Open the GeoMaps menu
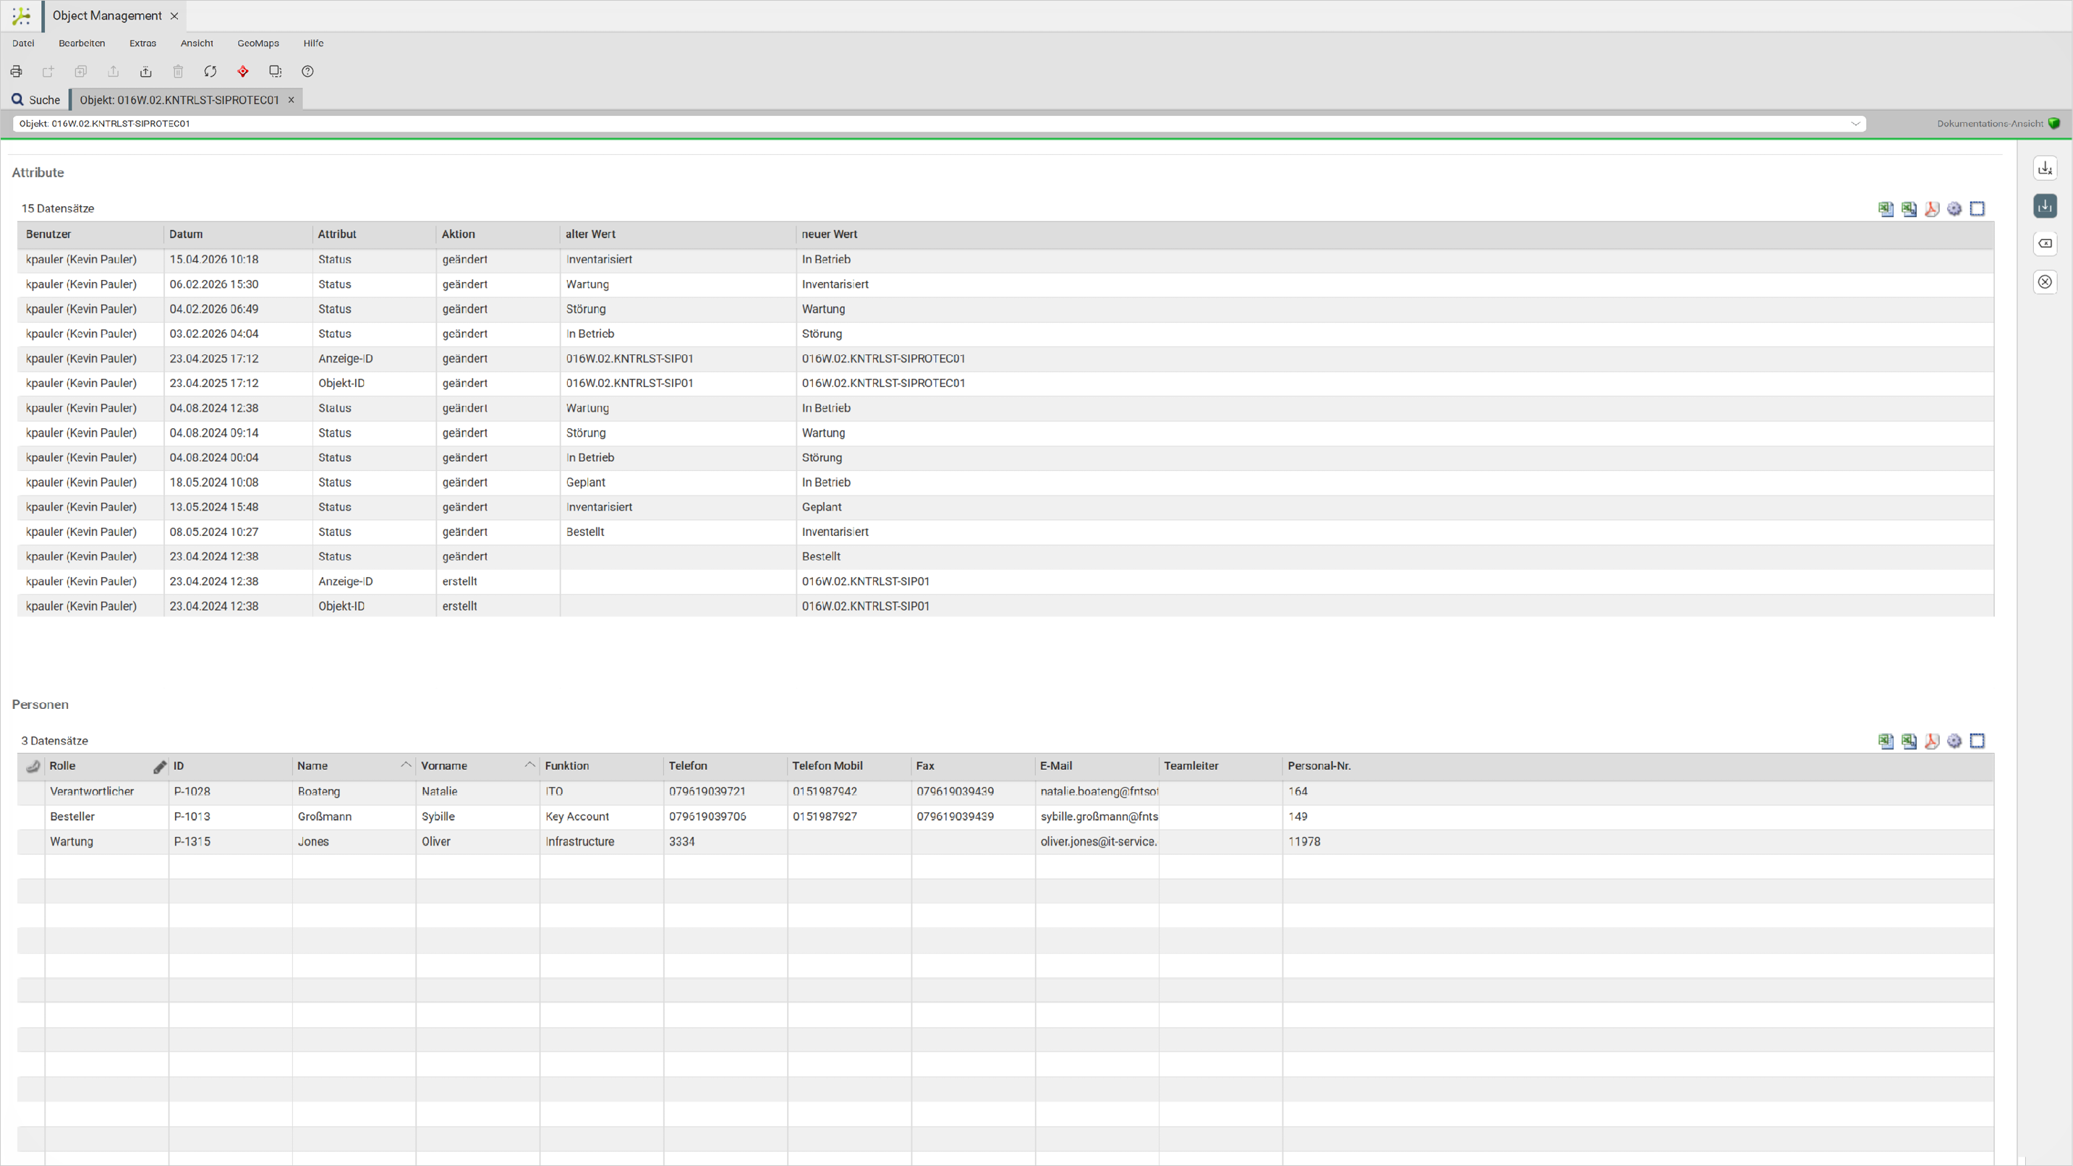The height and width of the screenshot is (1166, 2073). pos(258,43)
